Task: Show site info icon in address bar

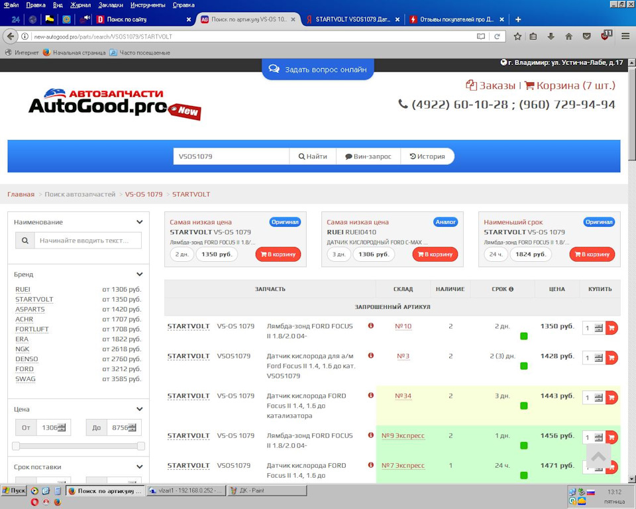Action: click(x=25, y=36)
